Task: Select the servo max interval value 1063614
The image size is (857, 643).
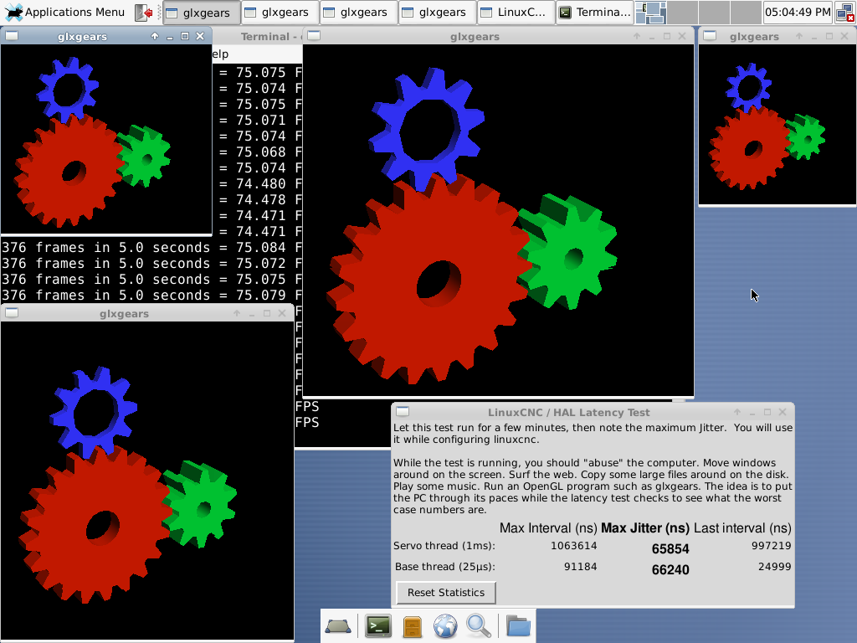Action: 574,546
